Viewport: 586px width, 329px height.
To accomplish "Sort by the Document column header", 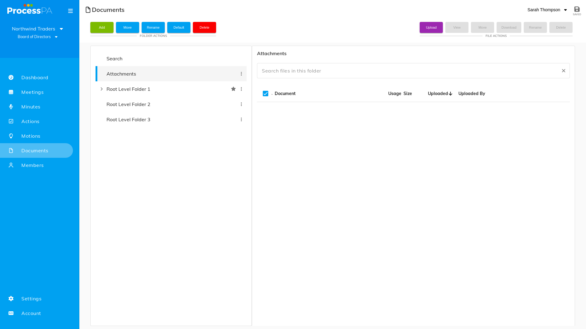I will point(285,94).
